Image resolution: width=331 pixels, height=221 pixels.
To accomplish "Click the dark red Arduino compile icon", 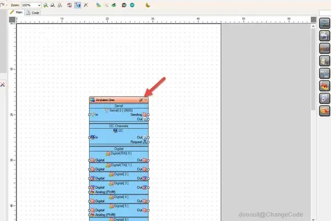I will [x=124, y=5].
